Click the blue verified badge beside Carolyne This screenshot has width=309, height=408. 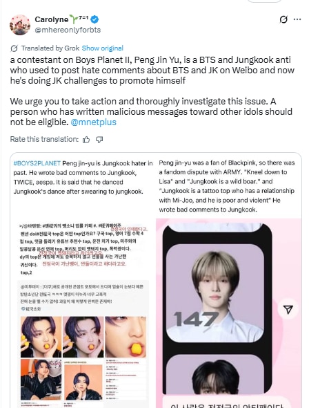tap(94, 19)
